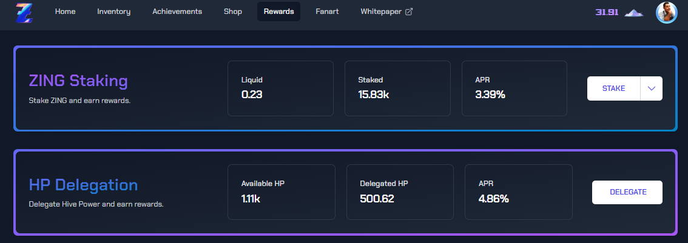The height and width of the screenshot is (243, 688).
Task: Open the user profile avatar
Action: pyautogui.click(x=667, y=12)
